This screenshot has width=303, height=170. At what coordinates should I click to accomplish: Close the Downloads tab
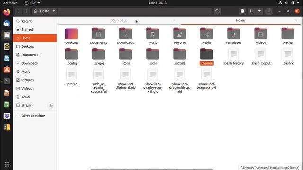(174, 20)
